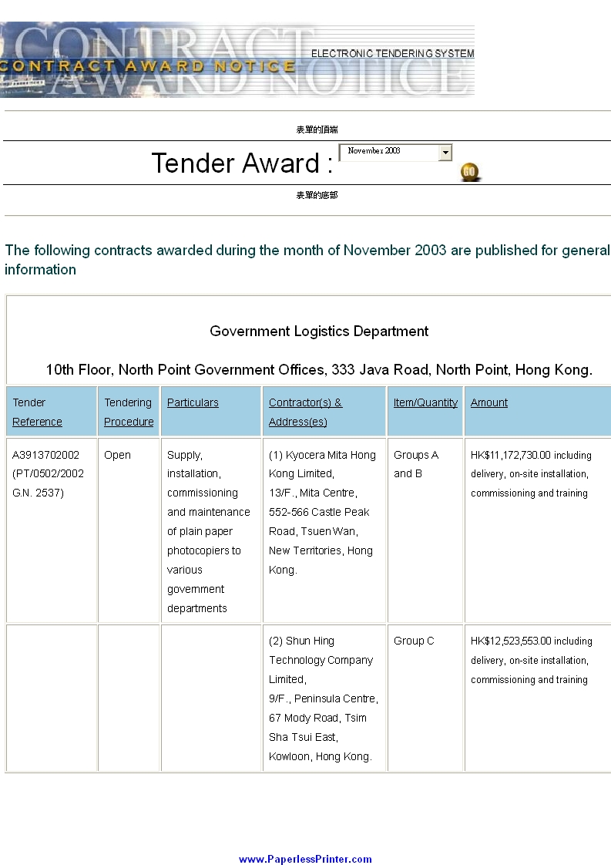Viewport: 611px width, 865px height.
Task: Click the HK$11,172,730.00 amount
Action: (511, 455)
